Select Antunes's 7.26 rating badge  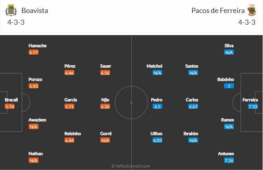229,161
